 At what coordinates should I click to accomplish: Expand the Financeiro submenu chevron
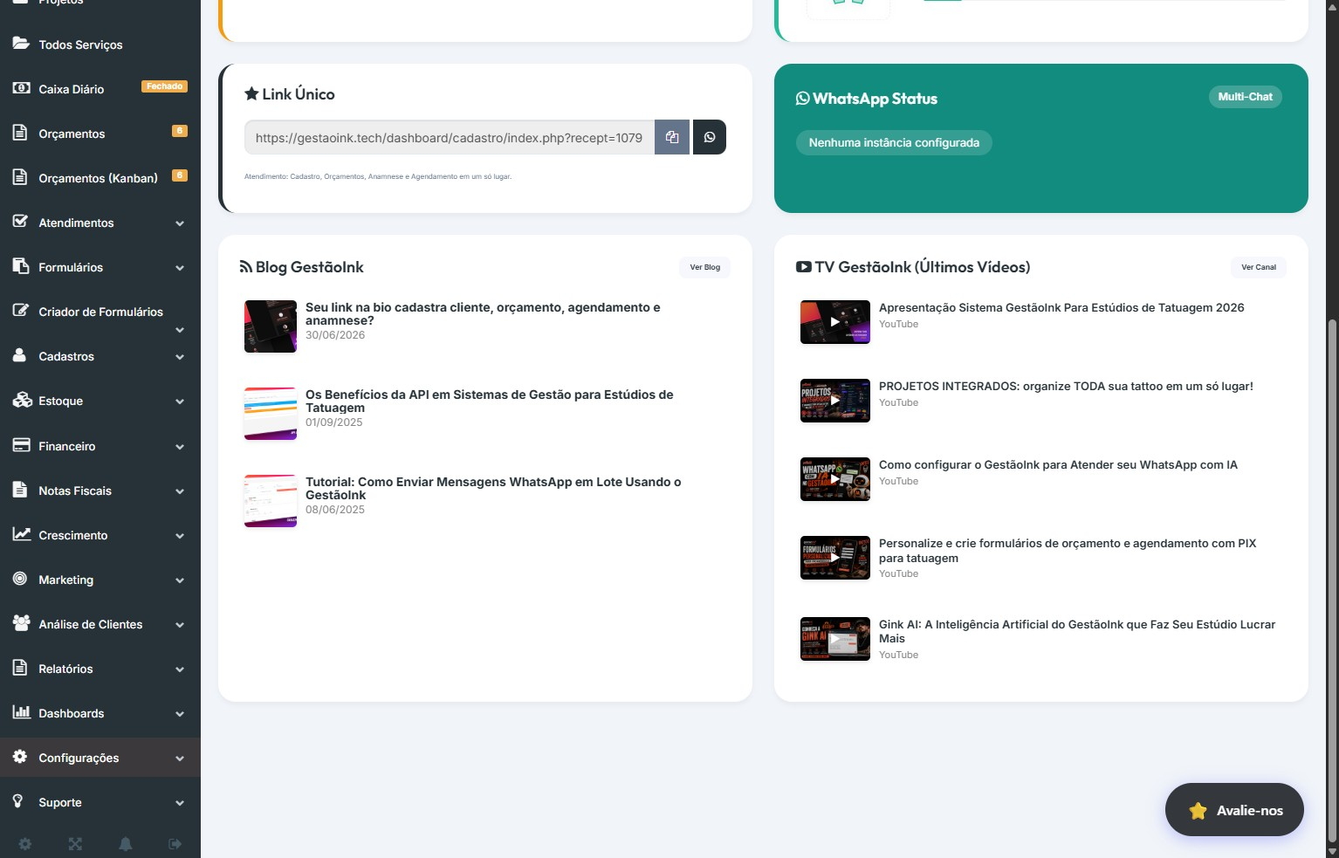(180, 447)
